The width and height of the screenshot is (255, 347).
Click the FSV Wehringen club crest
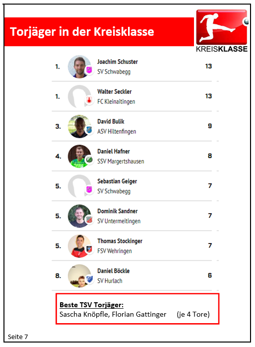click(x=89, y=250)
